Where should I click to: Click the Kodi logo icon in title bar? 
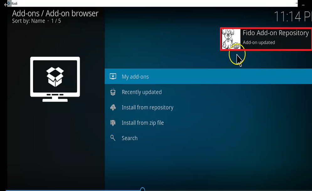click(9, 3)
